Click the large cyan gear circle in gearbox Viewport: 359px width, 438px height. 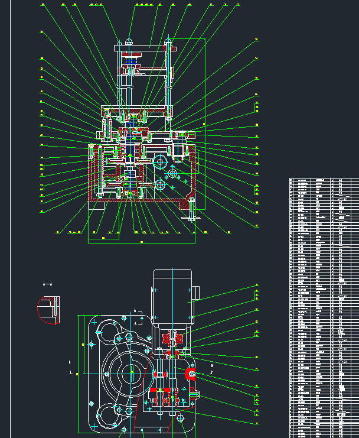tap(160, 161)
